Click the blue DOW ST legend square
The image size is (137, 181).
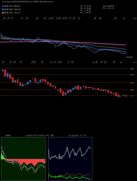[x=3, y=6]
